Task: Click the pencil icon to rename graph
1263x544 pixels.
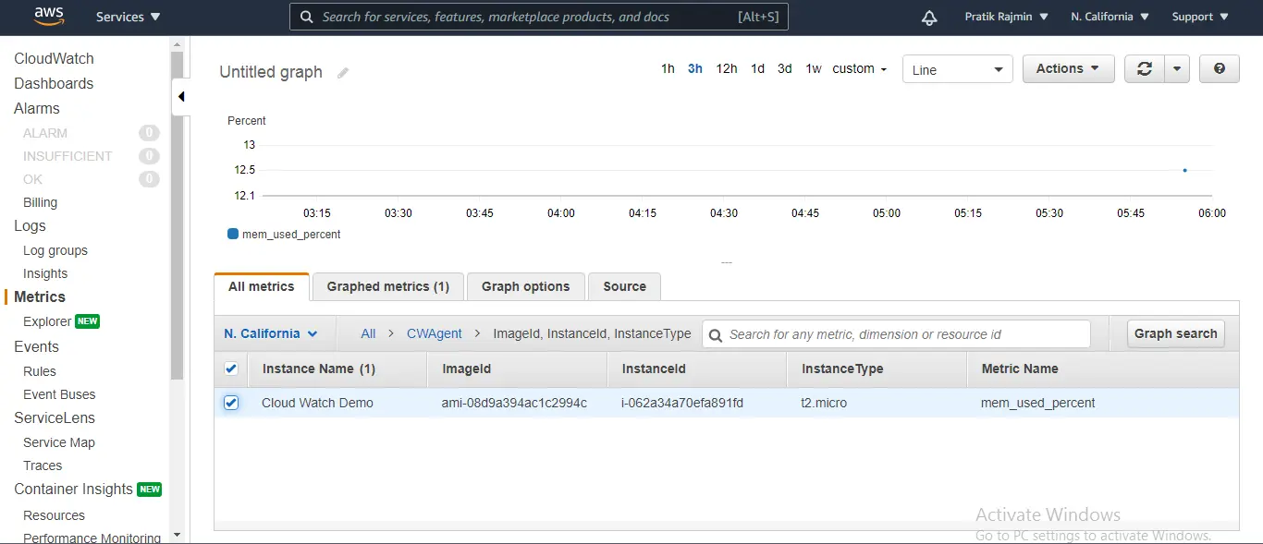Action: click(x=343, y=73)
